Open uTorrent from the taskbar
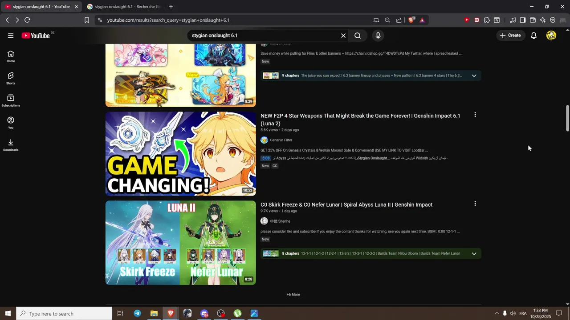The height and width of the screenshot is (320, 570). [238, 313]
